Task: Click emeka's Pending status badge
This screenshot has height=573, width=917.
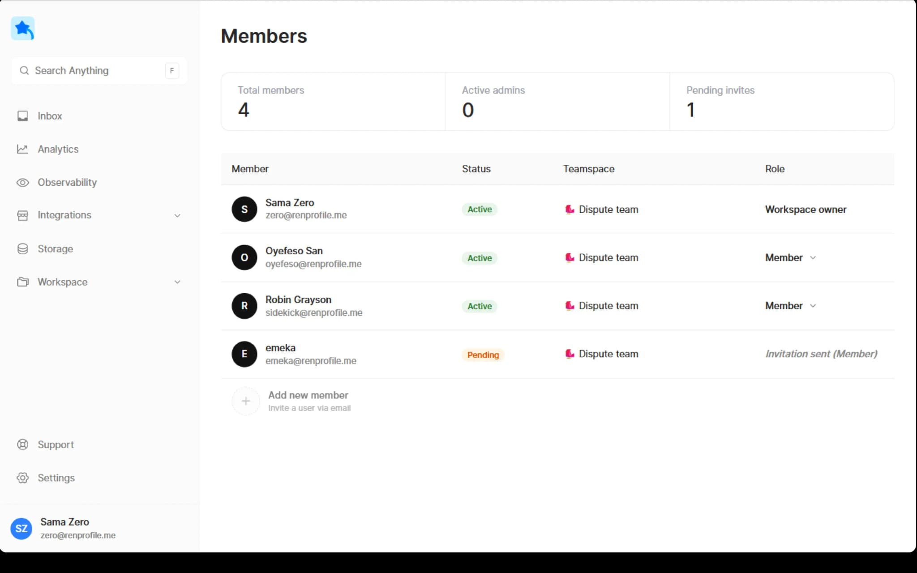Action: pos(483,355)
